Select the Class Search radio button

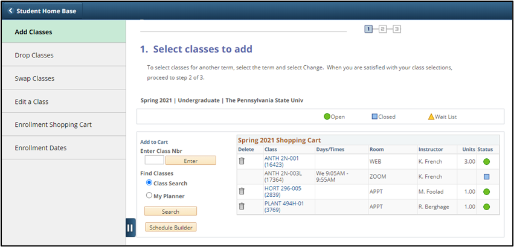point(149,183)
